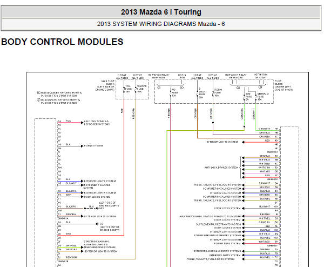The image size is (324, 267).
Task: Click the "INSTRUMENT CLUSTER SYSTEM" label
Action: 97,186
